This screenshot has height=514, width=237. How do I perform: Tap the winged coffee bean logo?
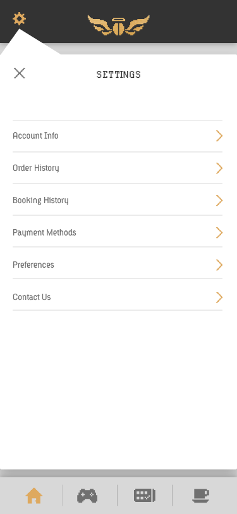tap(119, 25)
